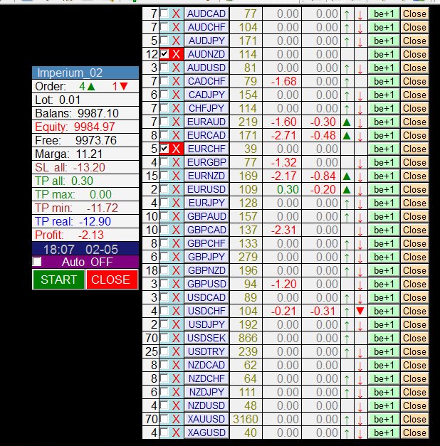Open the GBPJPY symbol button
The image size is (440, 446).
[x=206, y=257]
